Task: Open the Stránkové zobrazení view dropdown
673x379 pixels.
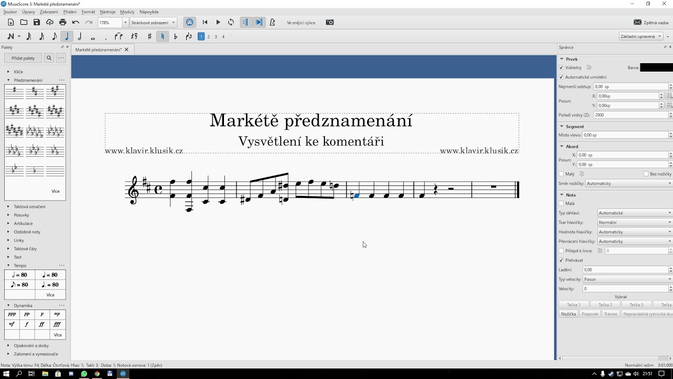Action: tap(153, 23)
